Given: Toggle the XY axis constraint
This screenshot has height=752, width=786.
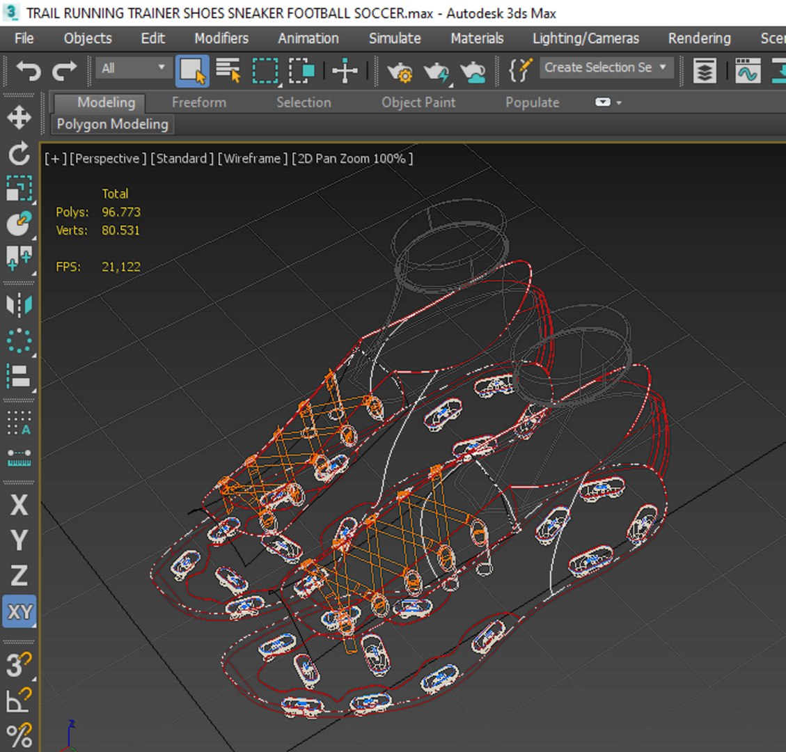Looking at the screenshot, I should [x=19, y=612].
